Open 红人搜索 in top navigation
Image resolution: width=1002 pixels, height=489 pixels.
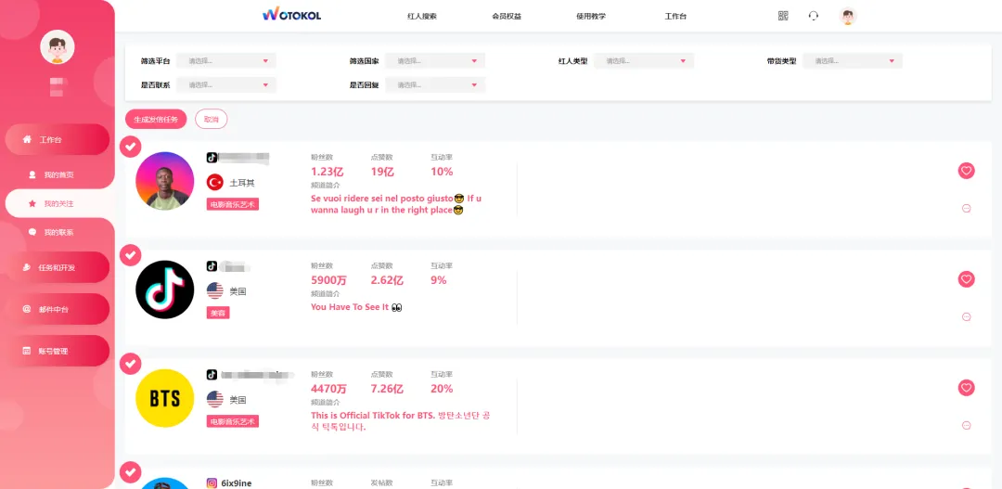coord(422,17)
